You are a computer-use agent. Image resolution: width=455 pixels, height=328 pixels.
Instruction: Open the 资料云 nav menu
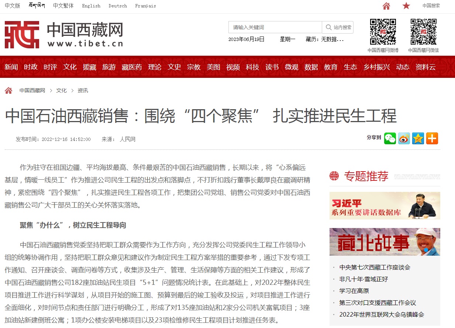(x=426, y=67)
